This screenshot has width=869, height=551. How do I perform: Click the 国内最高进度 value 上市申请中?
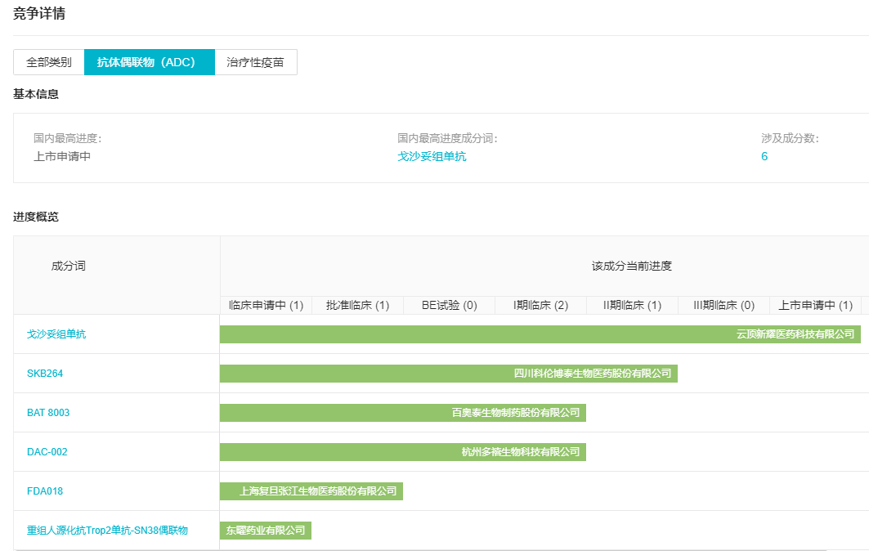[x=62, y=156]
